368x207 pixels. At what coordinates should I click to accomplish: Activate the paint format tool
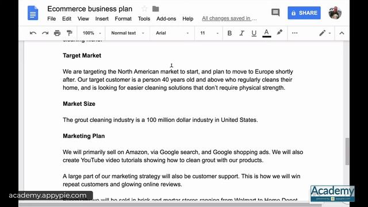(69, 33)
